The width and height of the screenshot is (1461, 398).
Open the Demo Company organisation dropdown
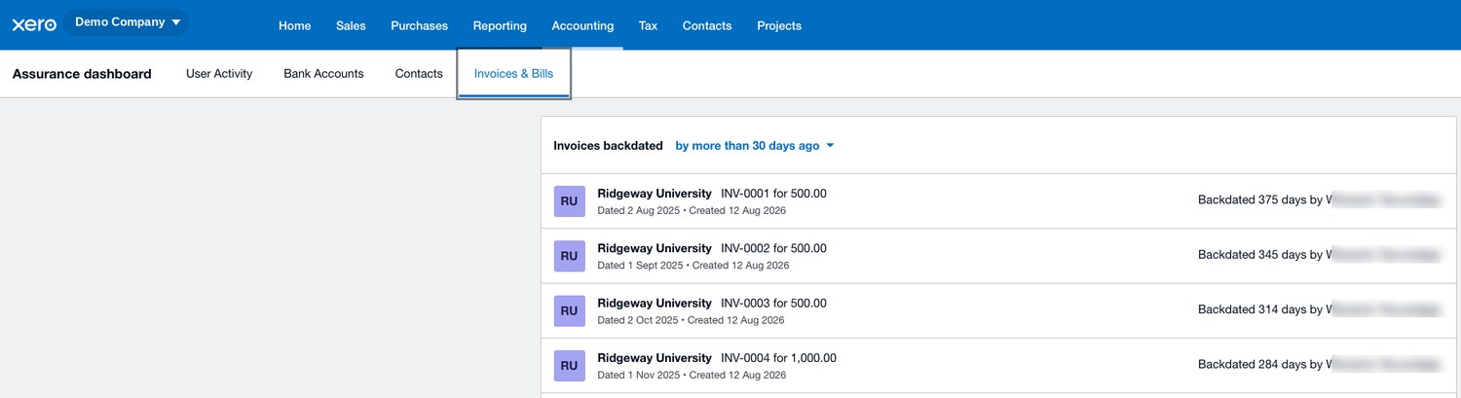click(x=128, y=22)
